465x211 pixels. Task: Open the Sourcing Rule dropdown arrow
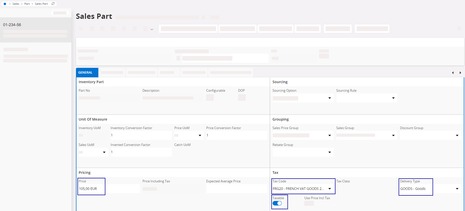393,98
